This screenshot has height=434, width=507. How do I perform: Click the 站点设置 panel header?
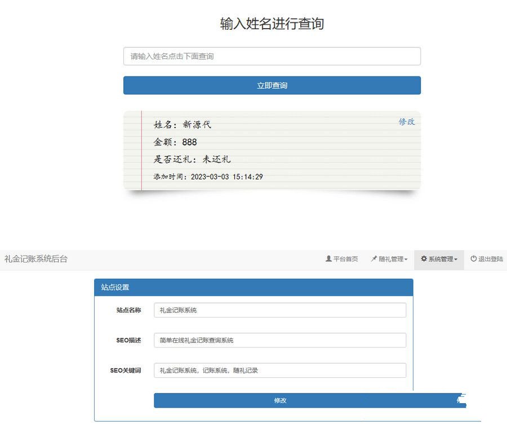pyautogui.click(x=115, y=287)
